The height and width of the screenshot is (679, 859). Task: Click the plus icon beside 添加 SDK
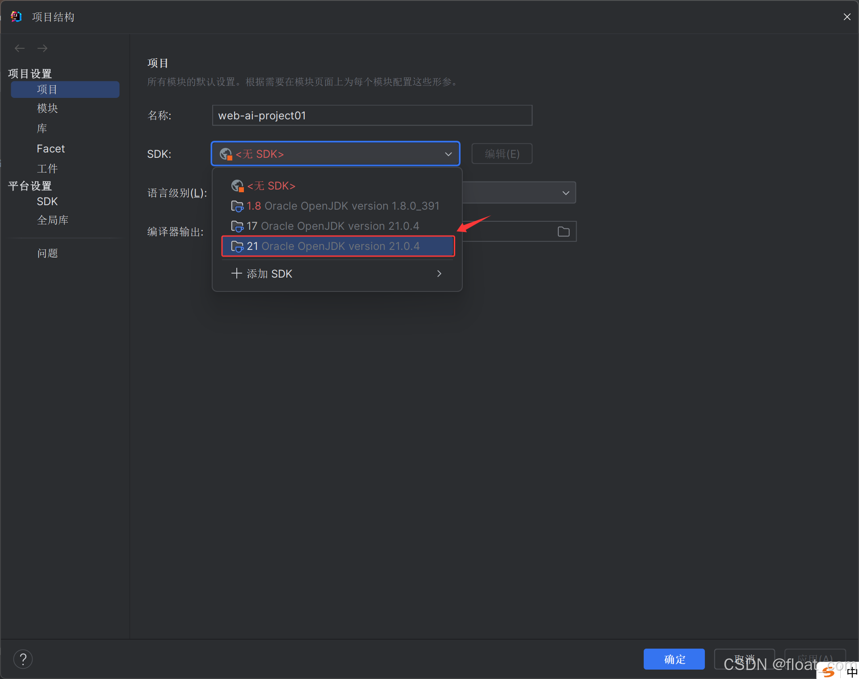point(236,273)
